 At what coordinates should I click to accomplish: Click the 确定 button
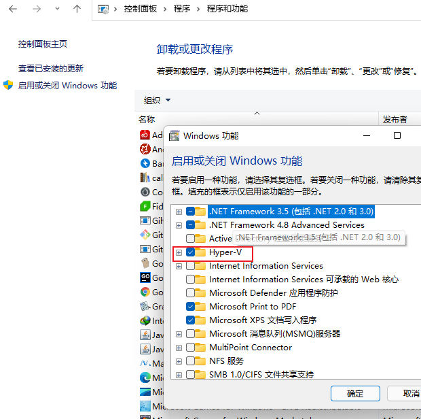[354, 394]
